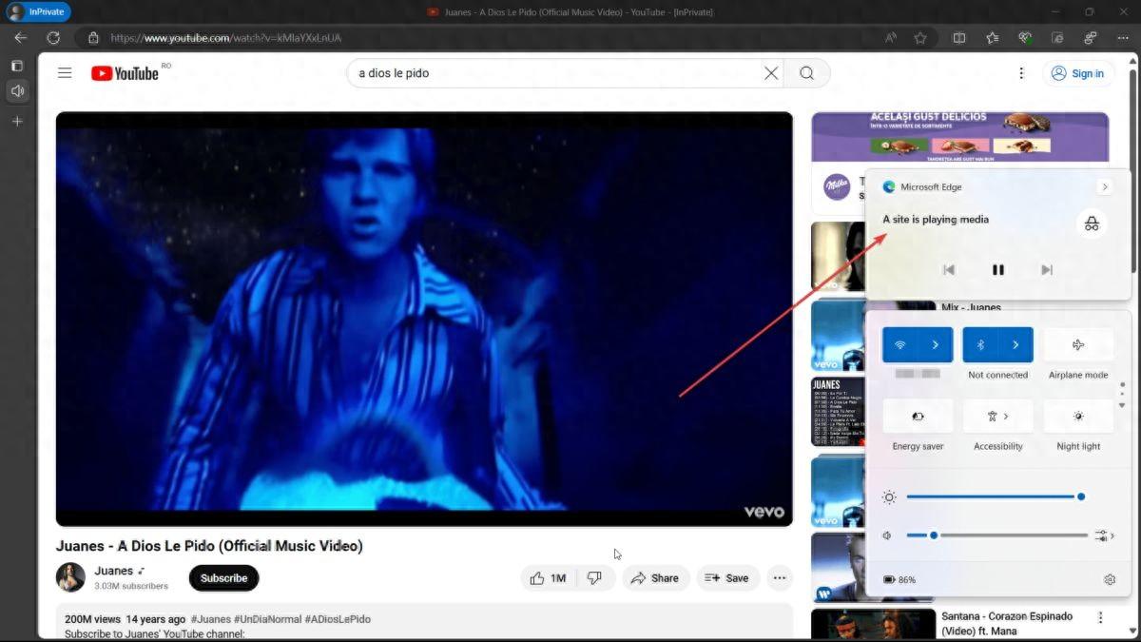
Task: Dislike the video with thumbs down
Action: click(594, 578)
